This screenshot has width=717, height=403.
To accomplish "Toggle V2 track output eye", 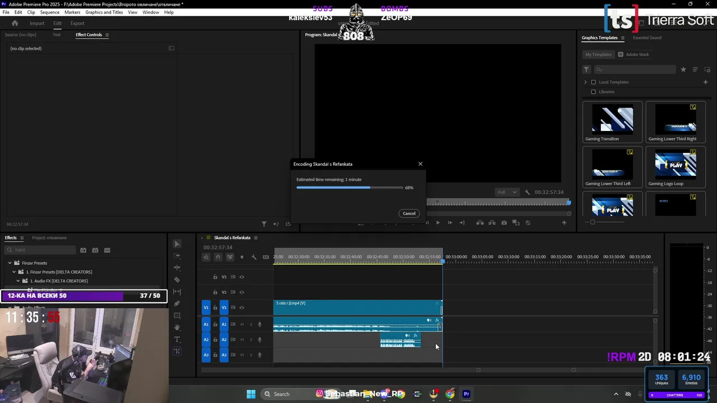I will [242, 292].
